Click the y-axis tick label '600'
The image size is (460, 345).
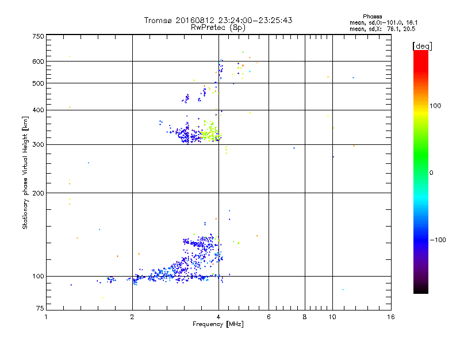pyautogui.click(x=38, y=62)
